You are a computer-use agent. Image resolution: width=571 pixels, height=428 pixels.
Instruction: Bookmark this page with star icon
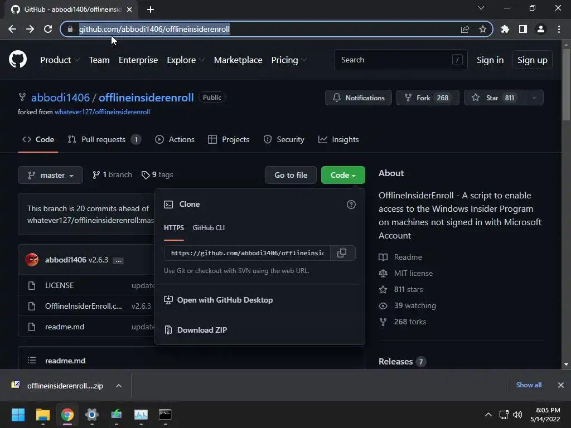click(483, 29)
